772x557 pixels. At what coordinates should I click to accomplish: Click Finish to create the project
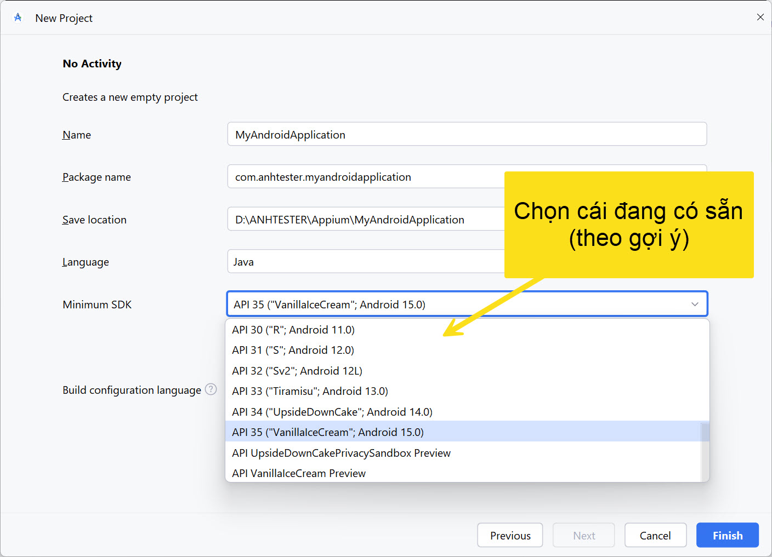click(x=728, y=535)
